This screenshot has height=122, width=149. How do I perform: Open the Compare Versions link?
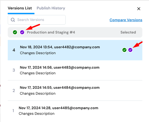click(126, 20)
